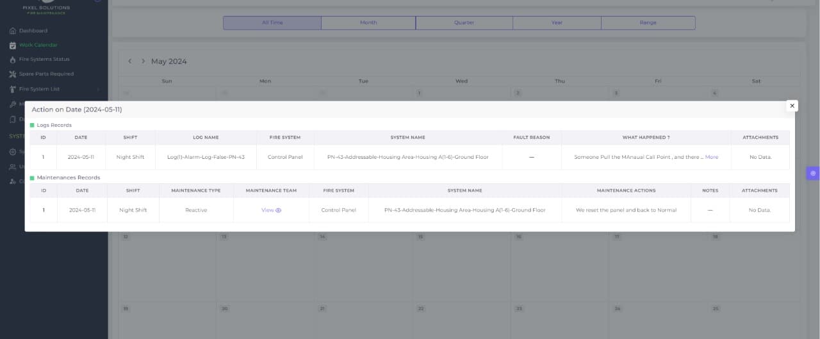Click the Spare Parts Required tools icon
This screenshot has width=820, height=339.
click(13, 74)
